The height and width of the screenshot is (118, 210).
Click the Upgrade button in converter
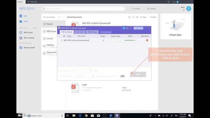[x=138, y=28]
